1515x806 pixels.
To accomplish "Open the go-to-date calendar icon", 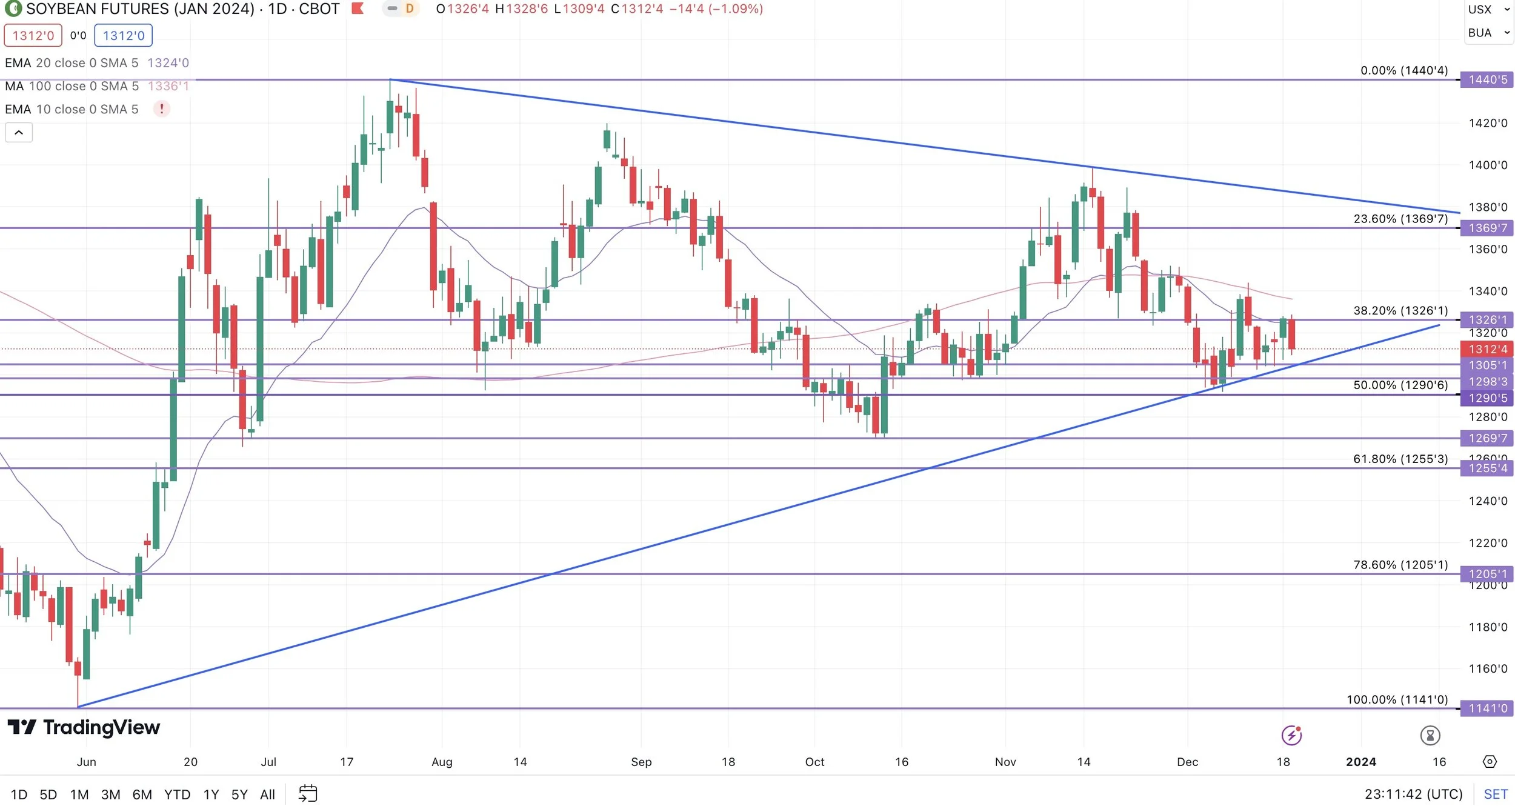I will click(308, 793).
